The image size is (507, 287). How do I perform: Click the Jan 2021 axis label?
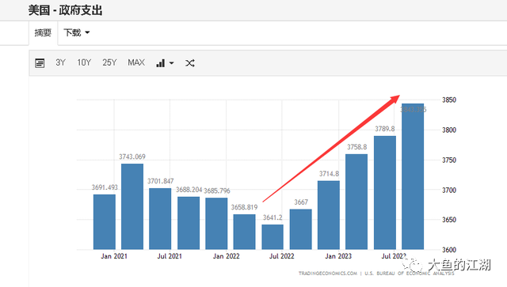[x=114, y=256]
